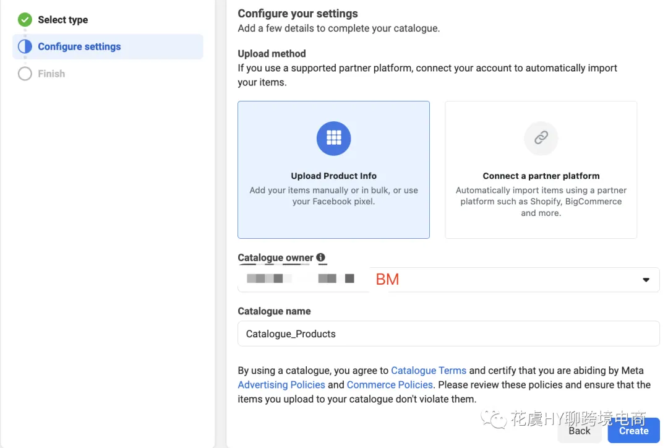Click the empty Finish step circle

(x=25, y=74)
